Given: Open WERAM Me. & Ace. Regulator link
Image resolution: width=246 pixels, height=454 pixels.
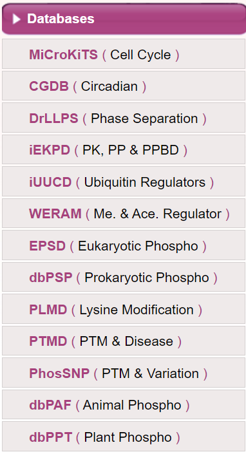Looking at the screenshot, I should tap(124, 213).
